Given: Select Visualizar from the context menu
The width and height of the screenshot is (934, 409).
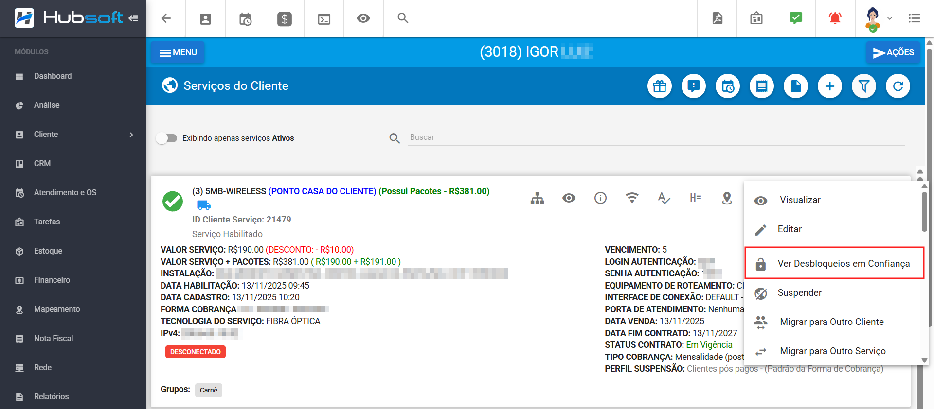Looking at the screenshot, I should tap(833, 200).
